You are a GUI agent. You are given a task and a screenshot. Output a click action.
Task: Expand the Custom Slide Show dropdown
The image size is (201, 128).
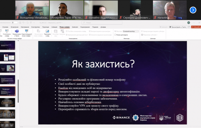pyautogui.click(x=27, y=33)
